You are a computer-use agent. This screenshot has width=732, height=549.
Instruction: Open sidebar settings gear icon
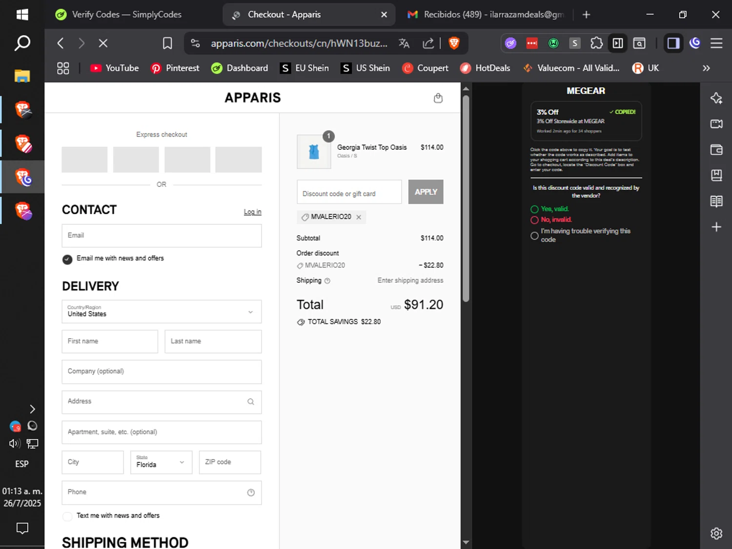716,533
